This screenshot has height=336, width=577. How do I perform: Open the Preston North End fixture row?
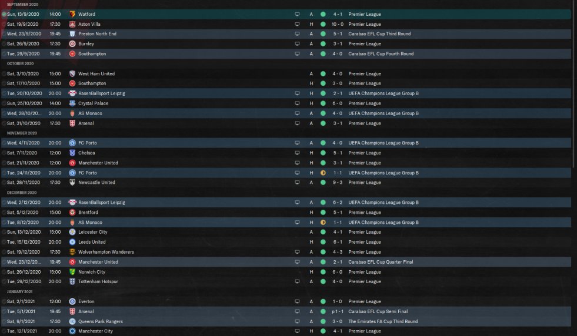pos(286,34)
